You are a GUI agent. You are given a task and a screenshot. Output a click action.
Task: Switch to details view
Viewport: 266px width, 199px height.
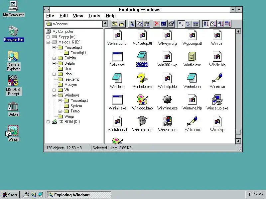196,24
